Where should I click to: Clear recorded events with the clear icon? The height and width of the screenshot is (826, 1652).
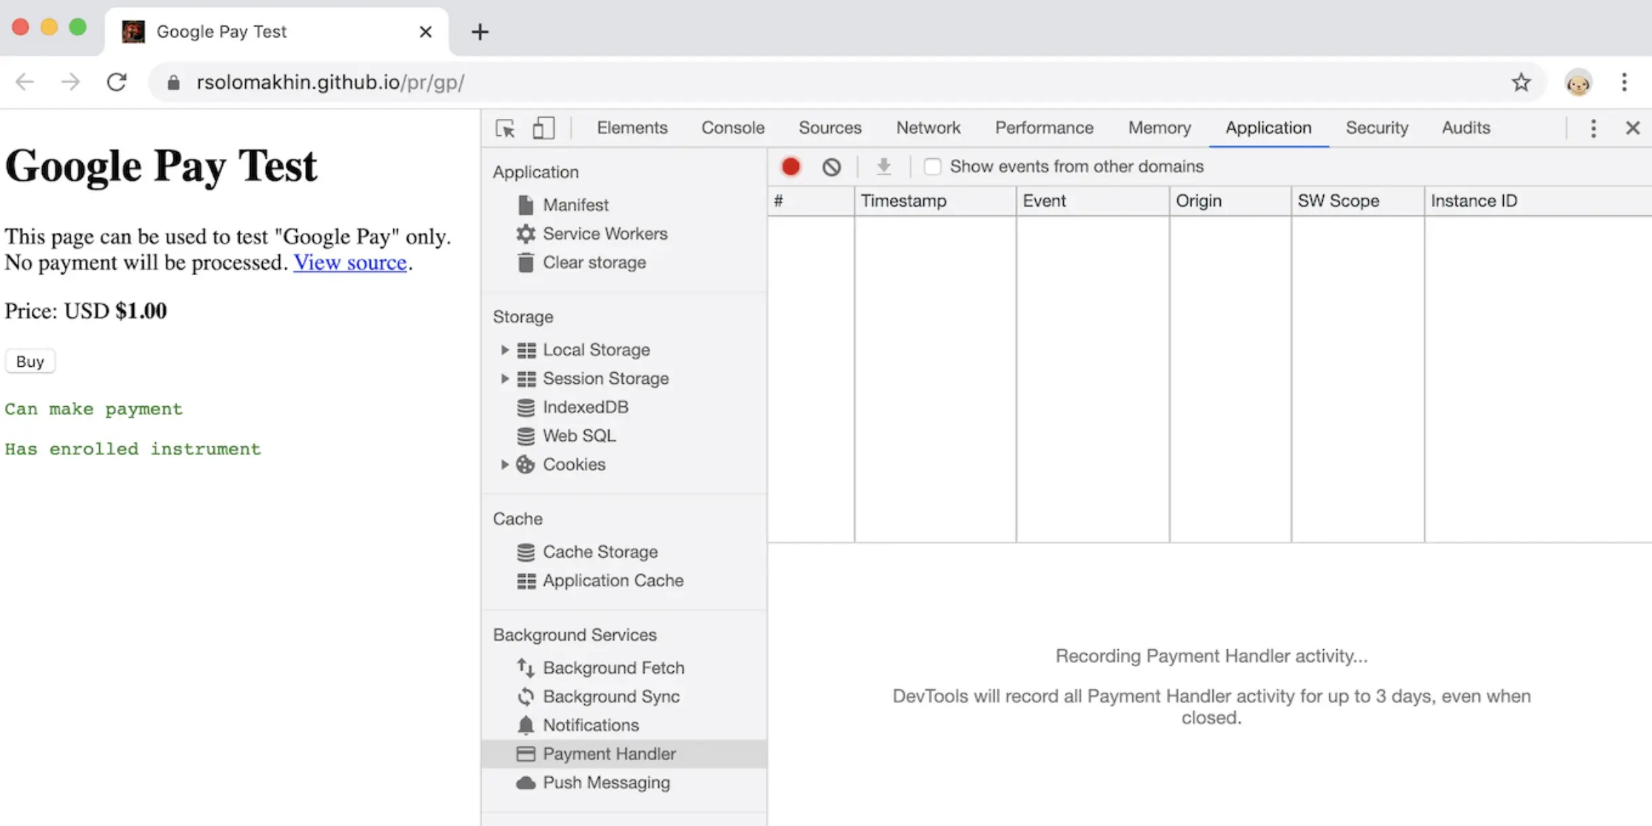click(831, 166)
